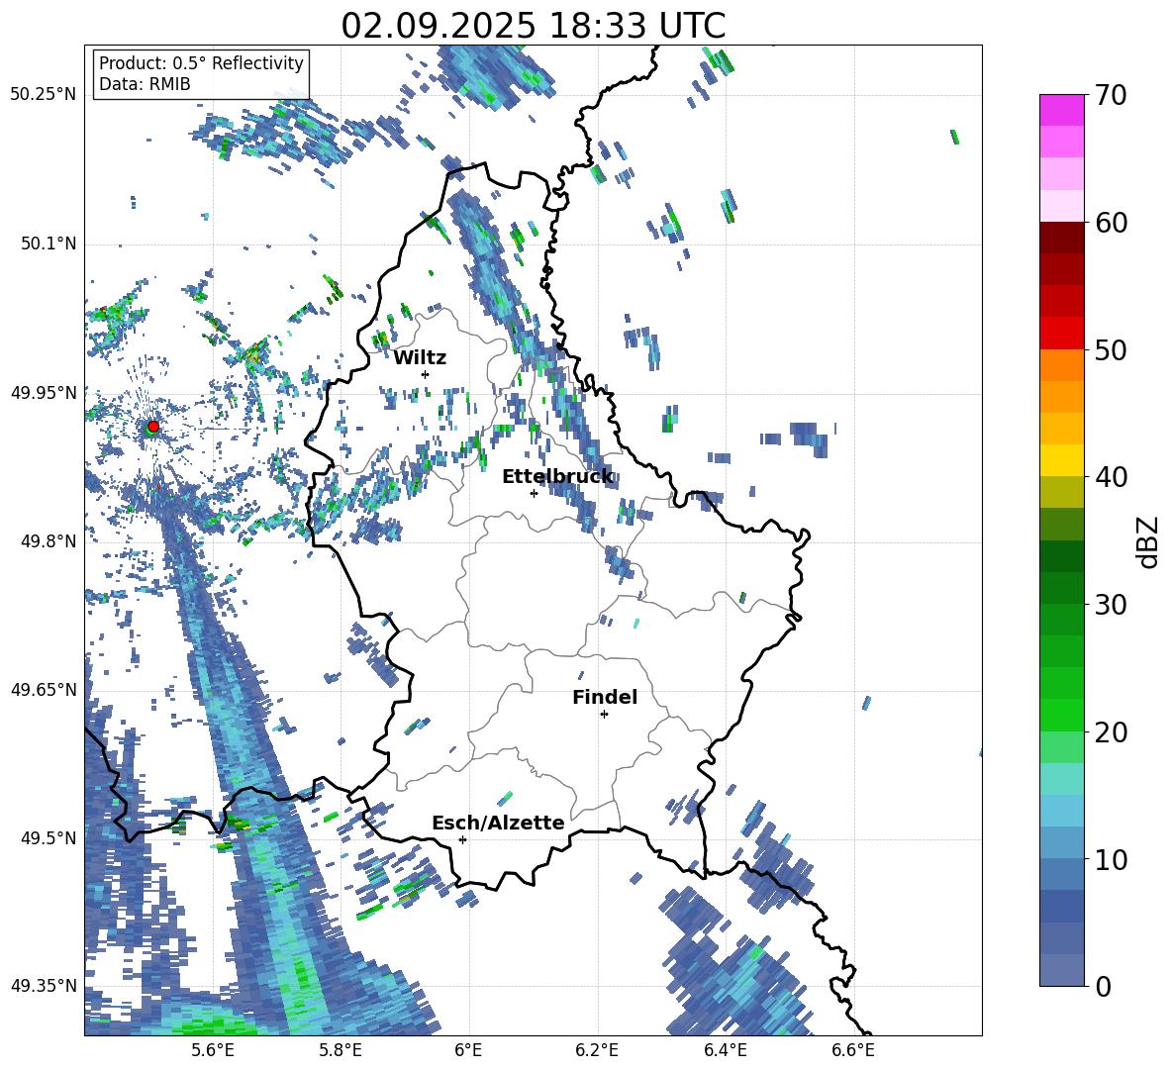The image size is (1172, 1070).
Task: Click the 49.35°N latitude label
Action: click(44, 986)
